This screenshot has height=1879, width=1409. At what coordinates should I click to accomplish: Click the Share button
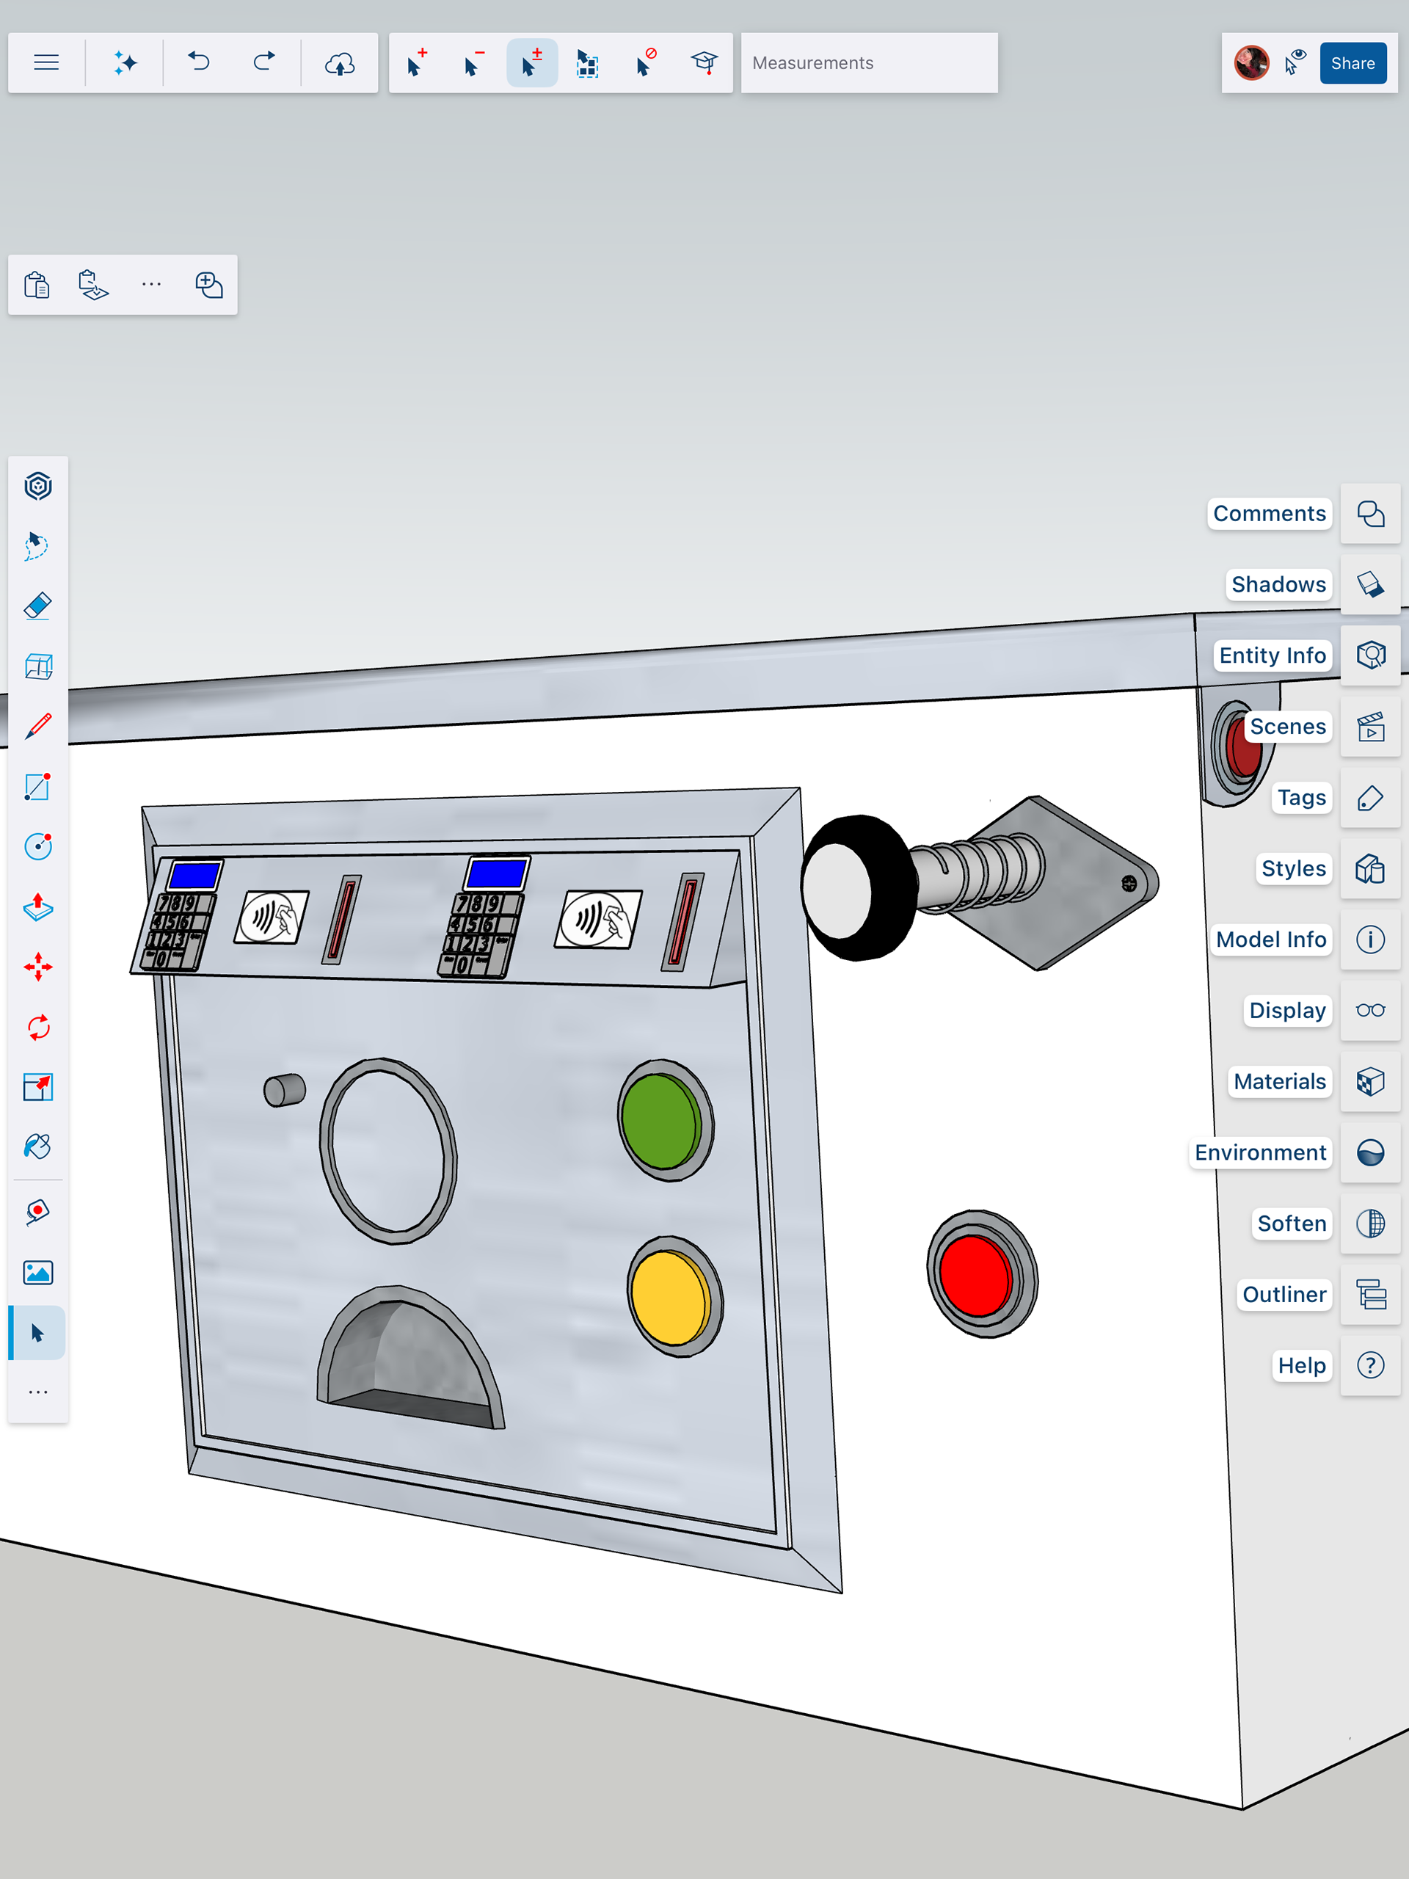1352,63
